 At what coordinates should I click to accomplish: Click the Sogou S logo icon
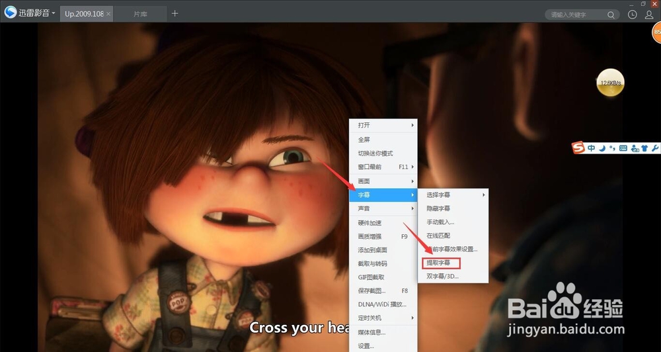pos(579,148)
